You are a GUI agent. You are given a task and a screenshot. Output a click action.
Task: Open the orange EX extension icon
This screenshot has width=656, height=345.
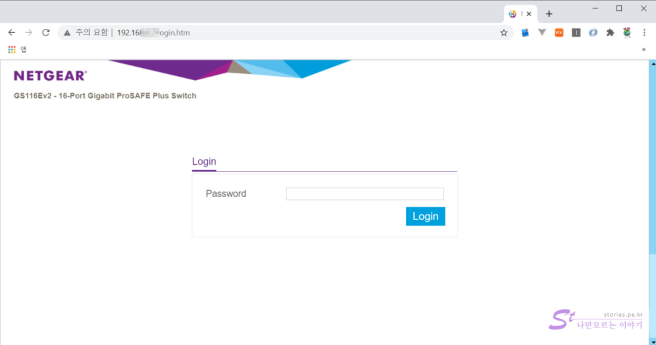point(559,33)
